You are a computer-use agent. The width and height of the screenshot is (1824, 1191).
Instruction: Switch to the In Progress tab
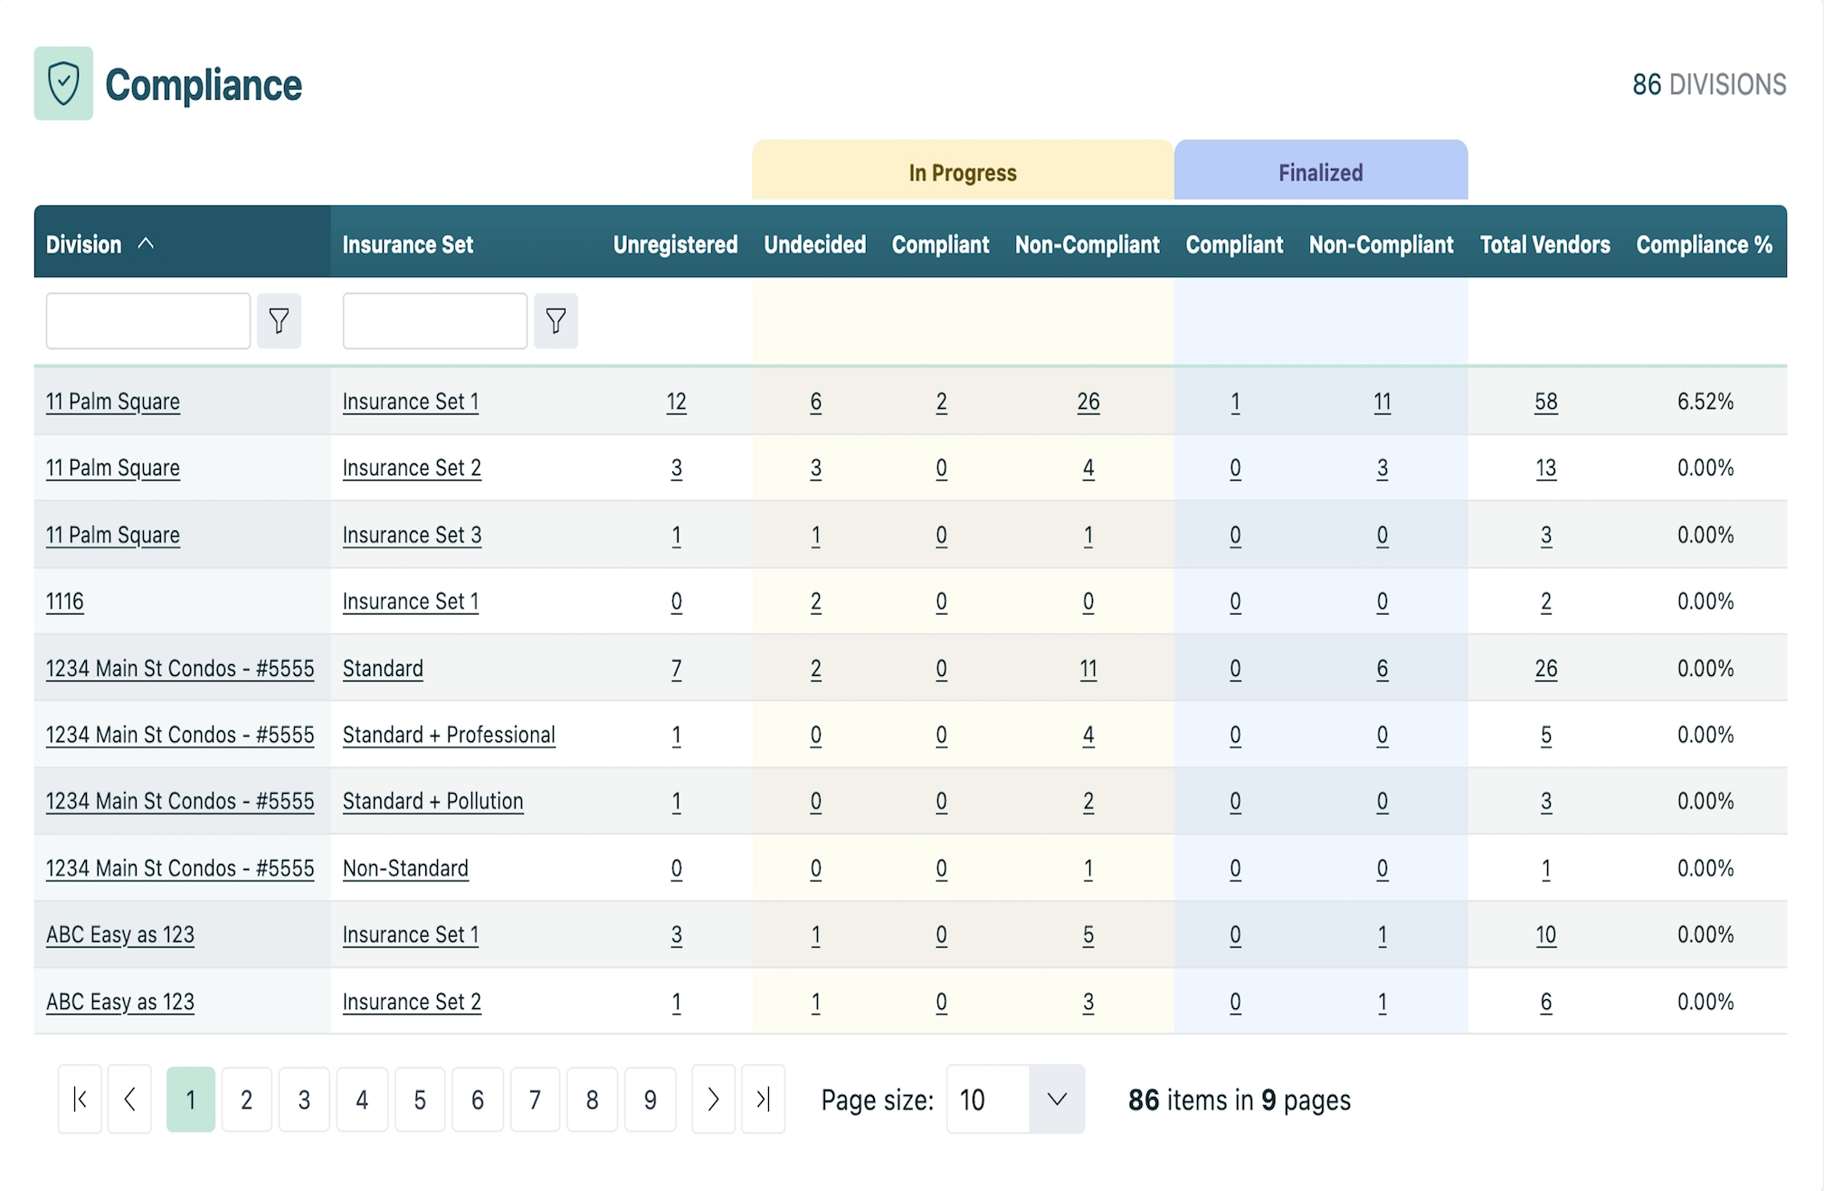962,171
